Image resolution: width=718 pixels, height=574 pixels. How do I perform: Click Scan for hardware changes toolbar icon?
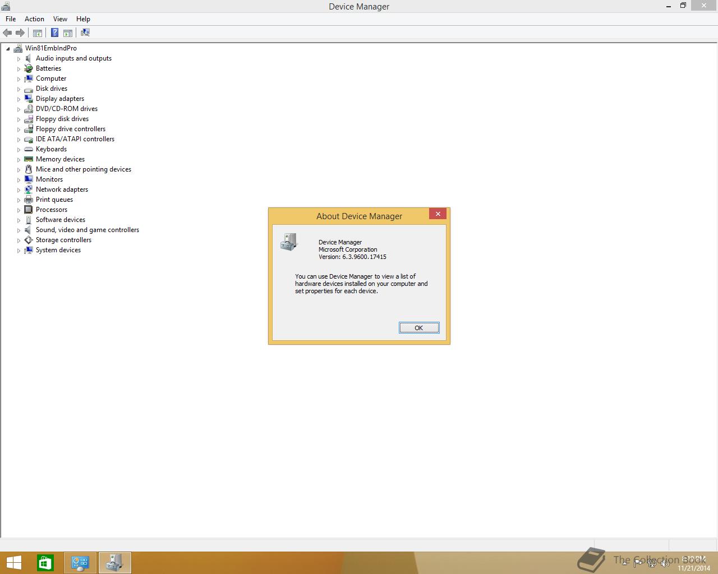click(x=85, y=33)
